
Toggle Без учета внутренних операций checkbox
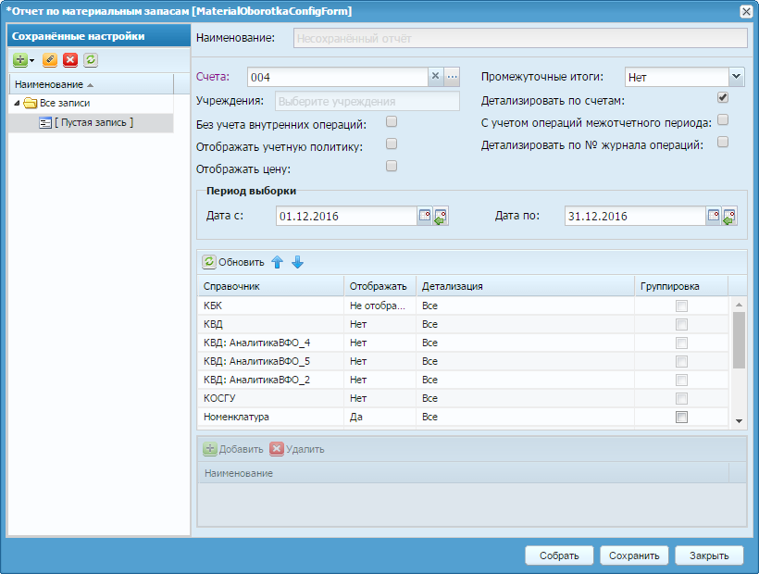pos(392,121)
